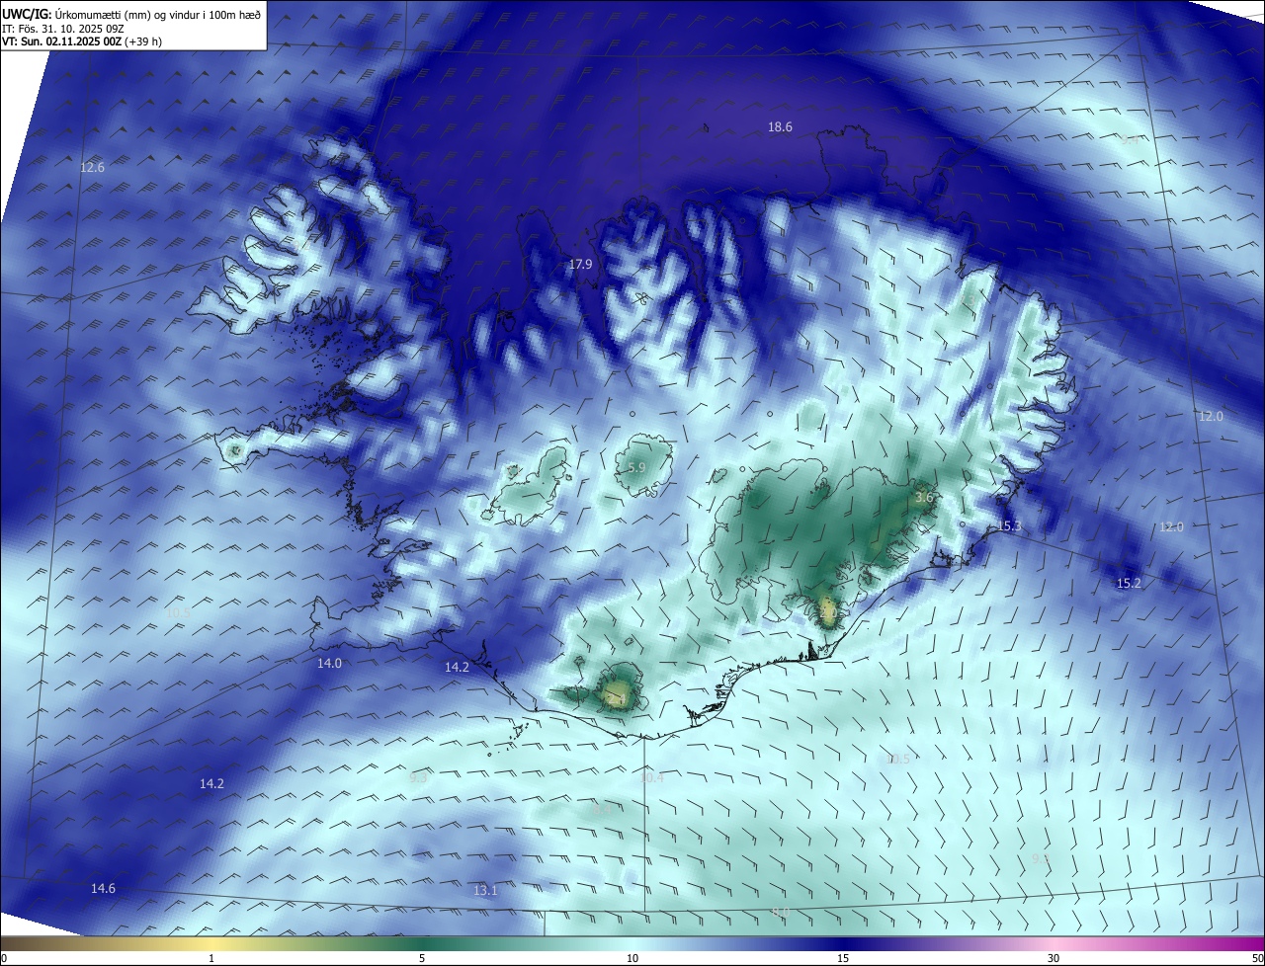Click the 14.6 value label on the map
This screenshot has width=1265, height=966.
coord(103,889)
